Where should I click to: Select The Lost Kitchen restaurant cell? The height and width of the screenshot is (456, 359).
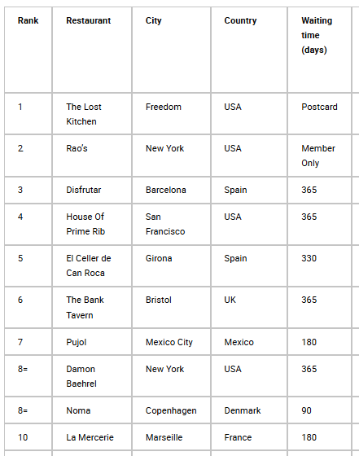point(92,114)
